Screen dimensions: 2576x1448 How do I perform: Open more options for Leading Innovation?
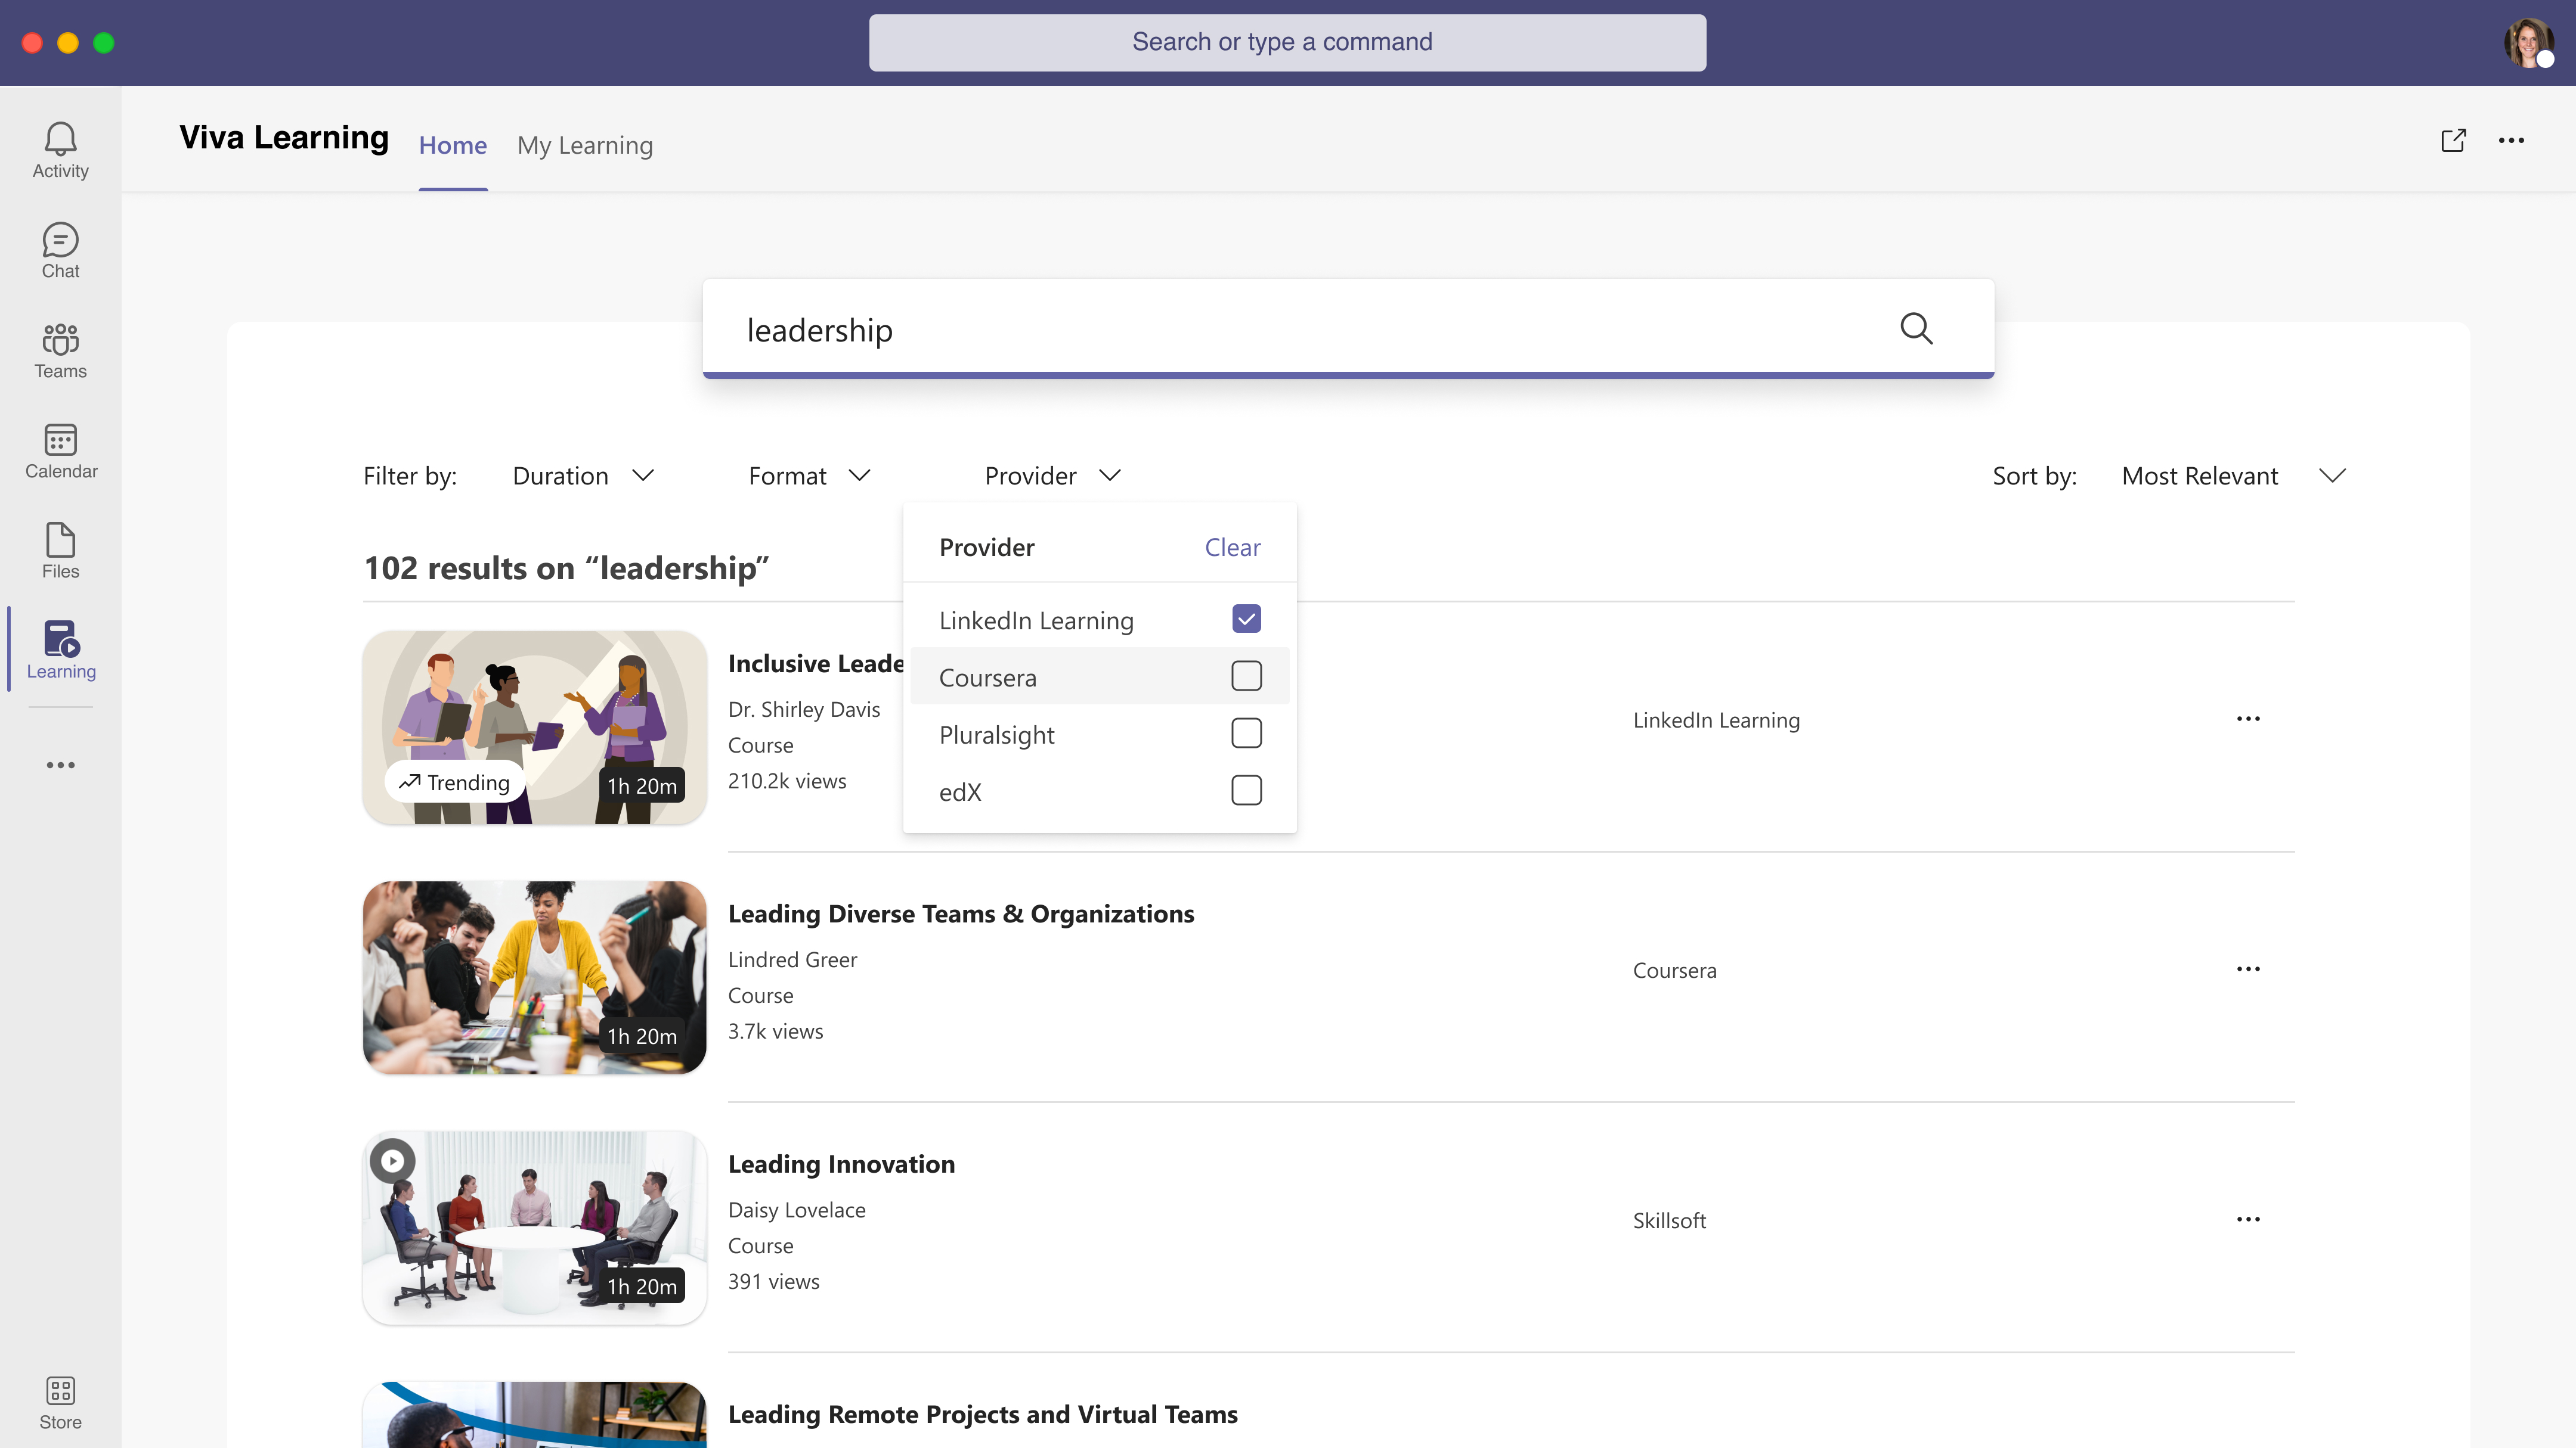(2248, 1219)
